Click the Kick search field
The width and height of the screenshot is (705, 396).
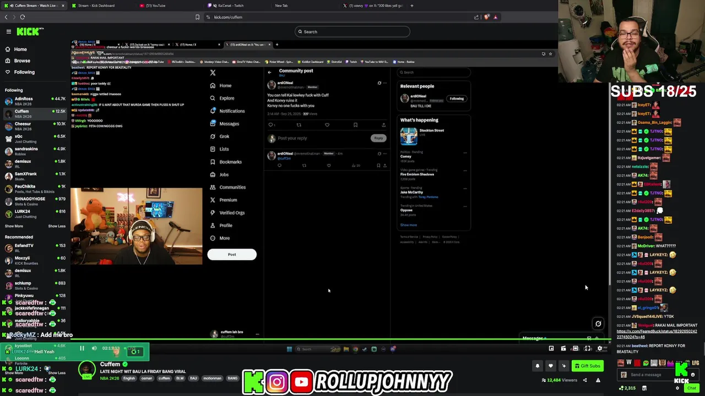(x=352, y=31)
